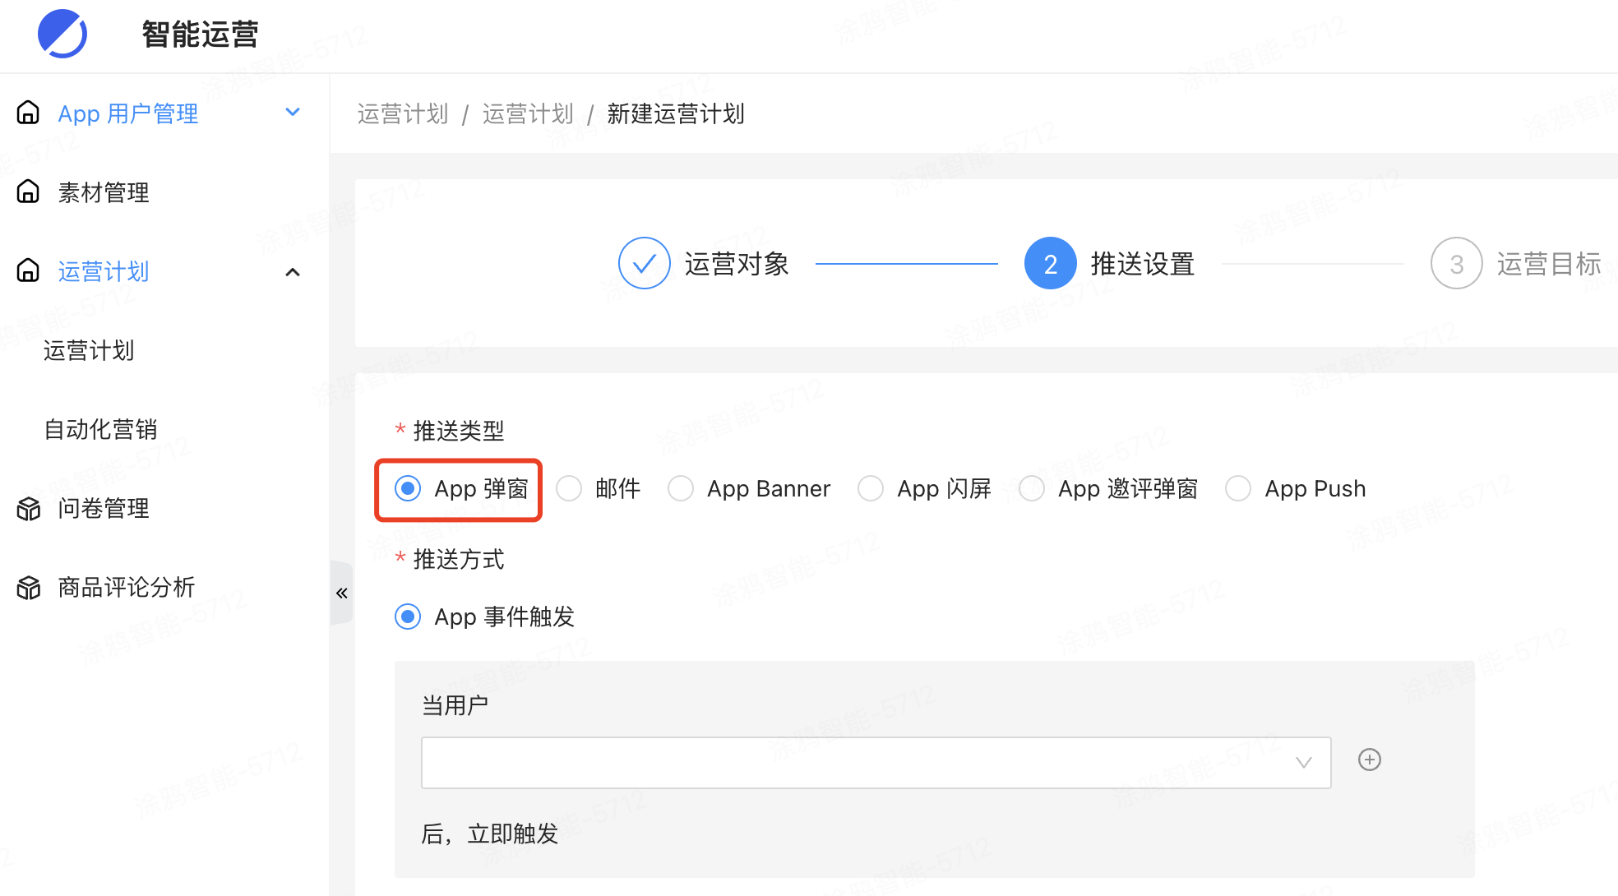This screenshot has height=896, width=1618.
Task: Select the 邮件 radio button
Action: point(571,487)
